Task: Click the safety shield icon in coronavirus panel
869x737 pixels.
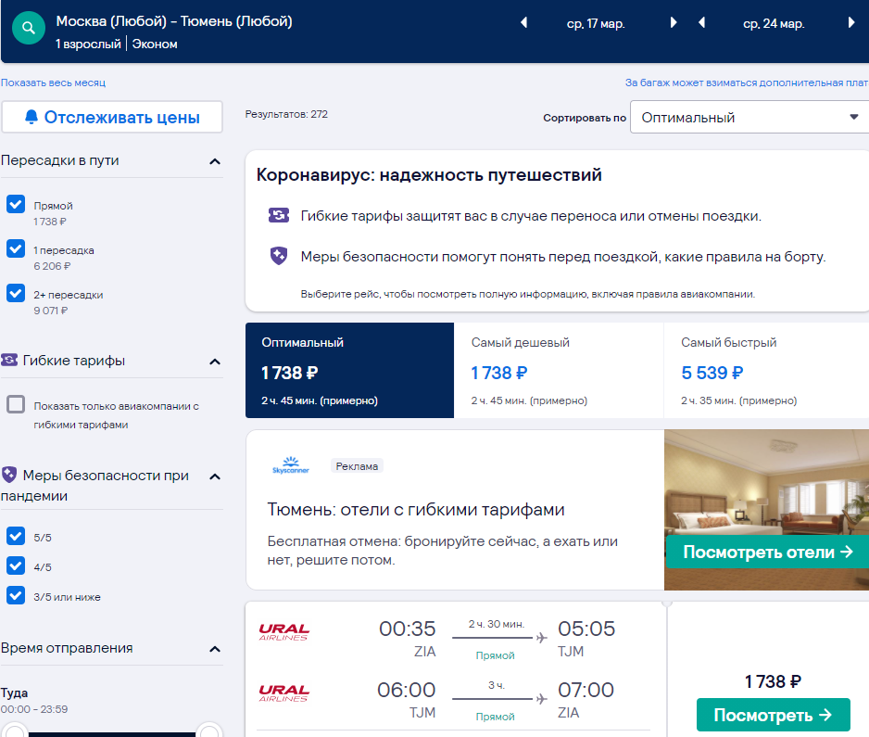Action: 279,256
